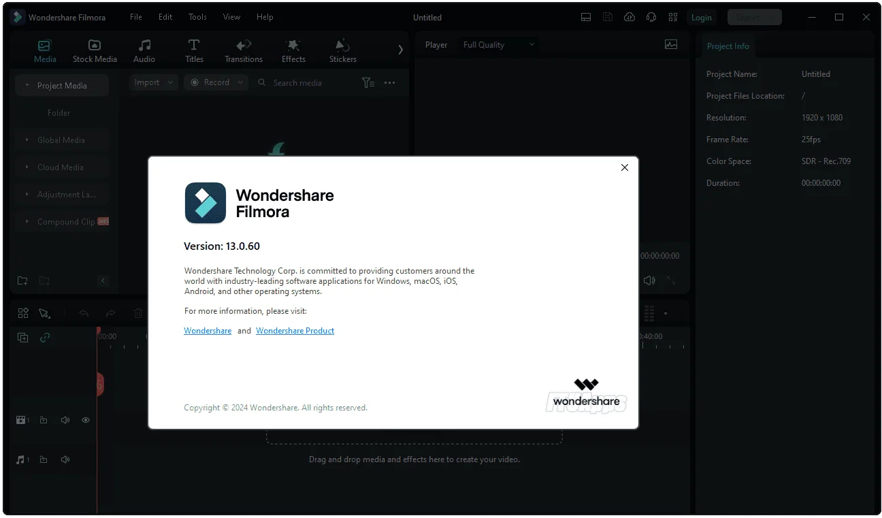Change the window layout mode icon
Screen dimensions: 882x518
pos(586,18)
